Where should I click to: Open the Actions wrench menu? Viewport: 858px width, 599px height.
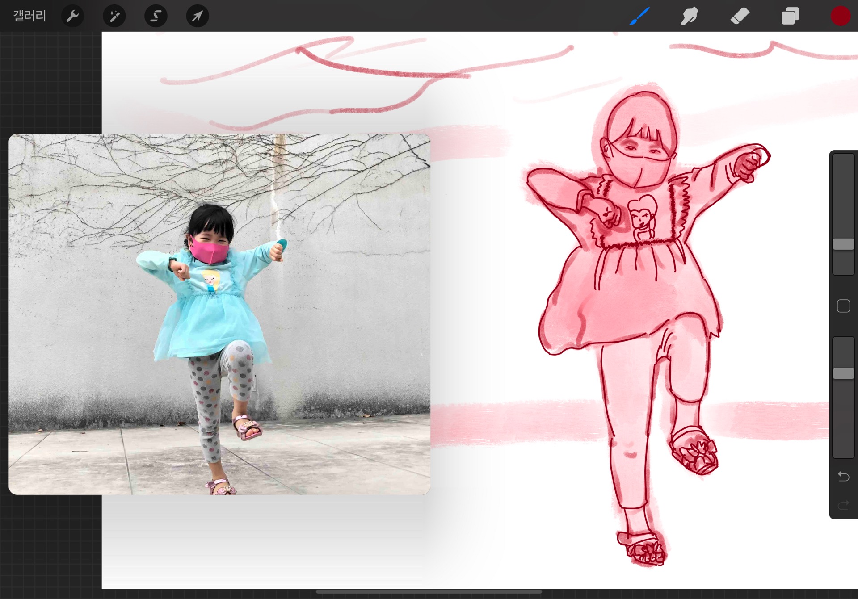point(72,16)
